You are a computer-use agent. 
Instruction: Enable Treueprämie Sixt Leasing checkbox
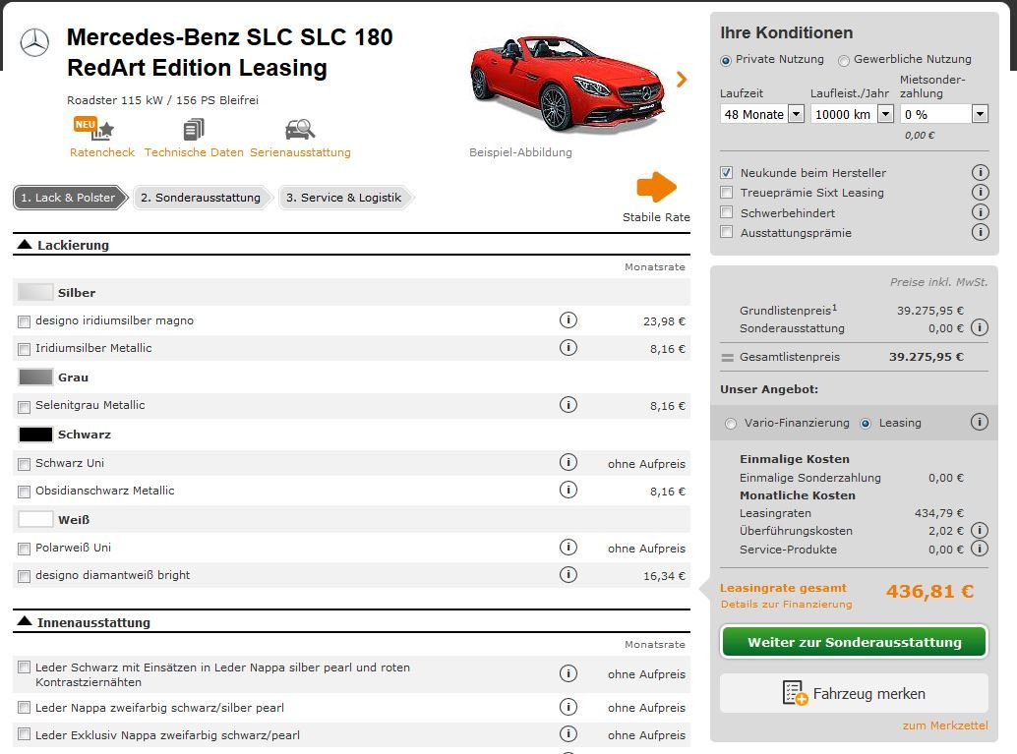pos(727,193)
